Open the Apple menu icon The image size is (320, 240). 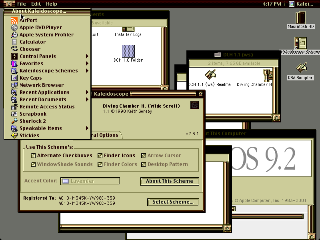9,4
